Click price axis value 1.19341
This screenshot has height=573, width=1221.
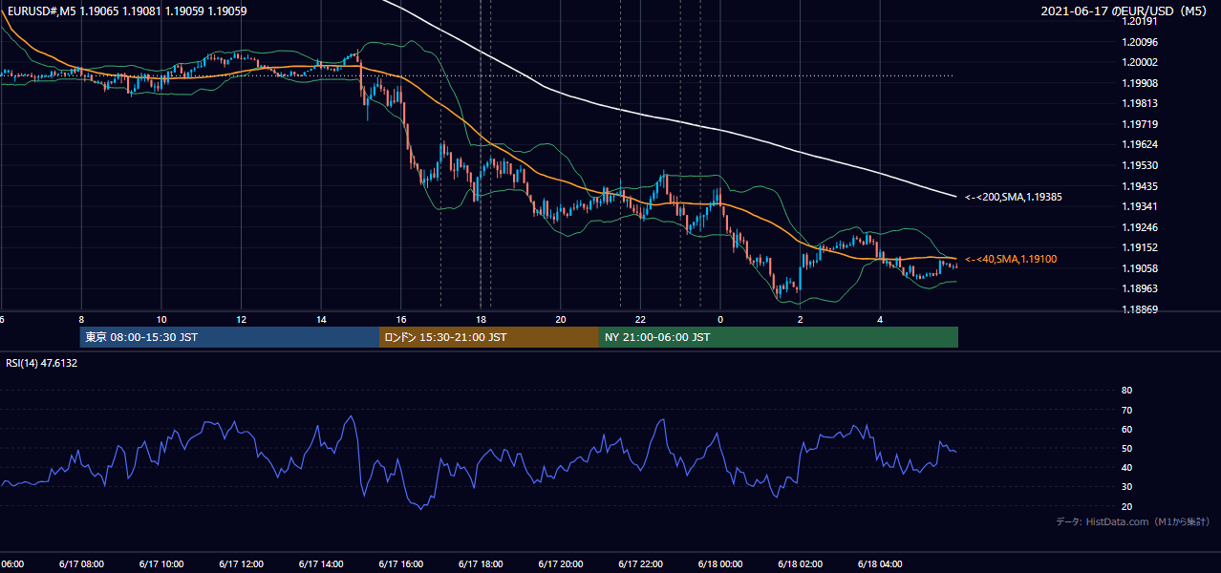tap(1140, 206)
